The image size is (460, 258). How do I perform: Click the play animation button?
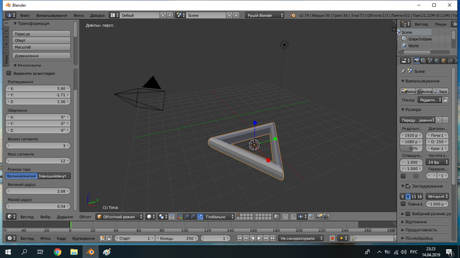click(x=259, y=238)
